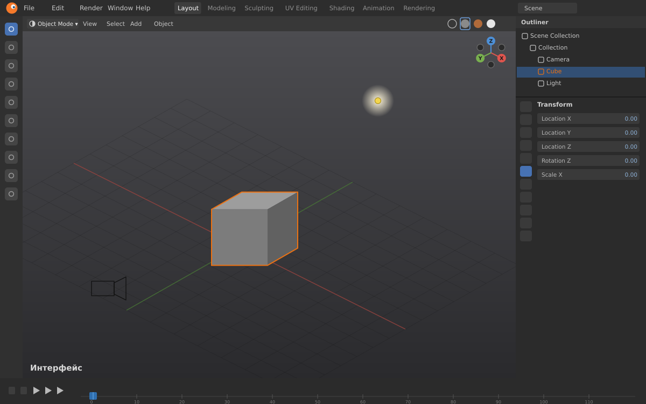Select the glowing light object in viewport
646x404 pixels.
pos(378,101)
